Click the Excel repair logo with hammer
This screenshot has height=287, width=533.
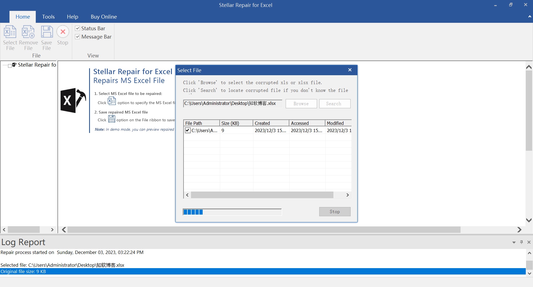pyautogui.click(x=73, y=100)
